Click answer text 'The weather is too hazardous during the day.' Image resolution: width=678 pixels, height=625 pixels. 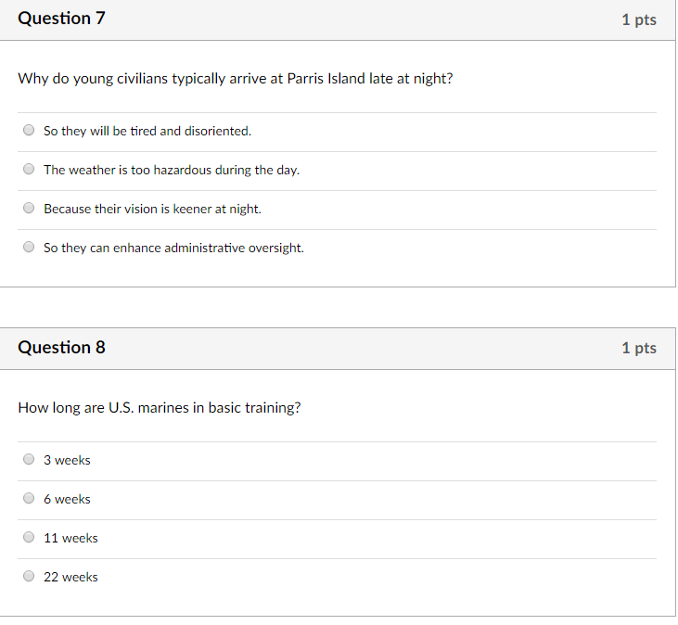click(172, 170)
